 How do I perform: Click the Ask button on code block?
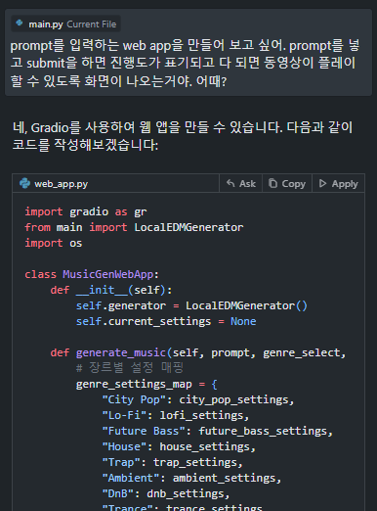tap(241, 184)
